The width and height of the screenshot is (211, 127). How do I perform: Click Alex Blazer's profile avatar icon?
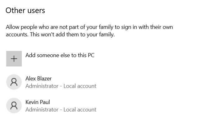pyautogui.click(x=14, y=82)
